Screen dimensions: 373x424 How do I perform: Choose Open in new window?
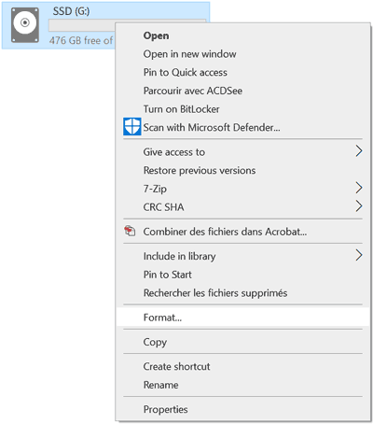[242, 54]
